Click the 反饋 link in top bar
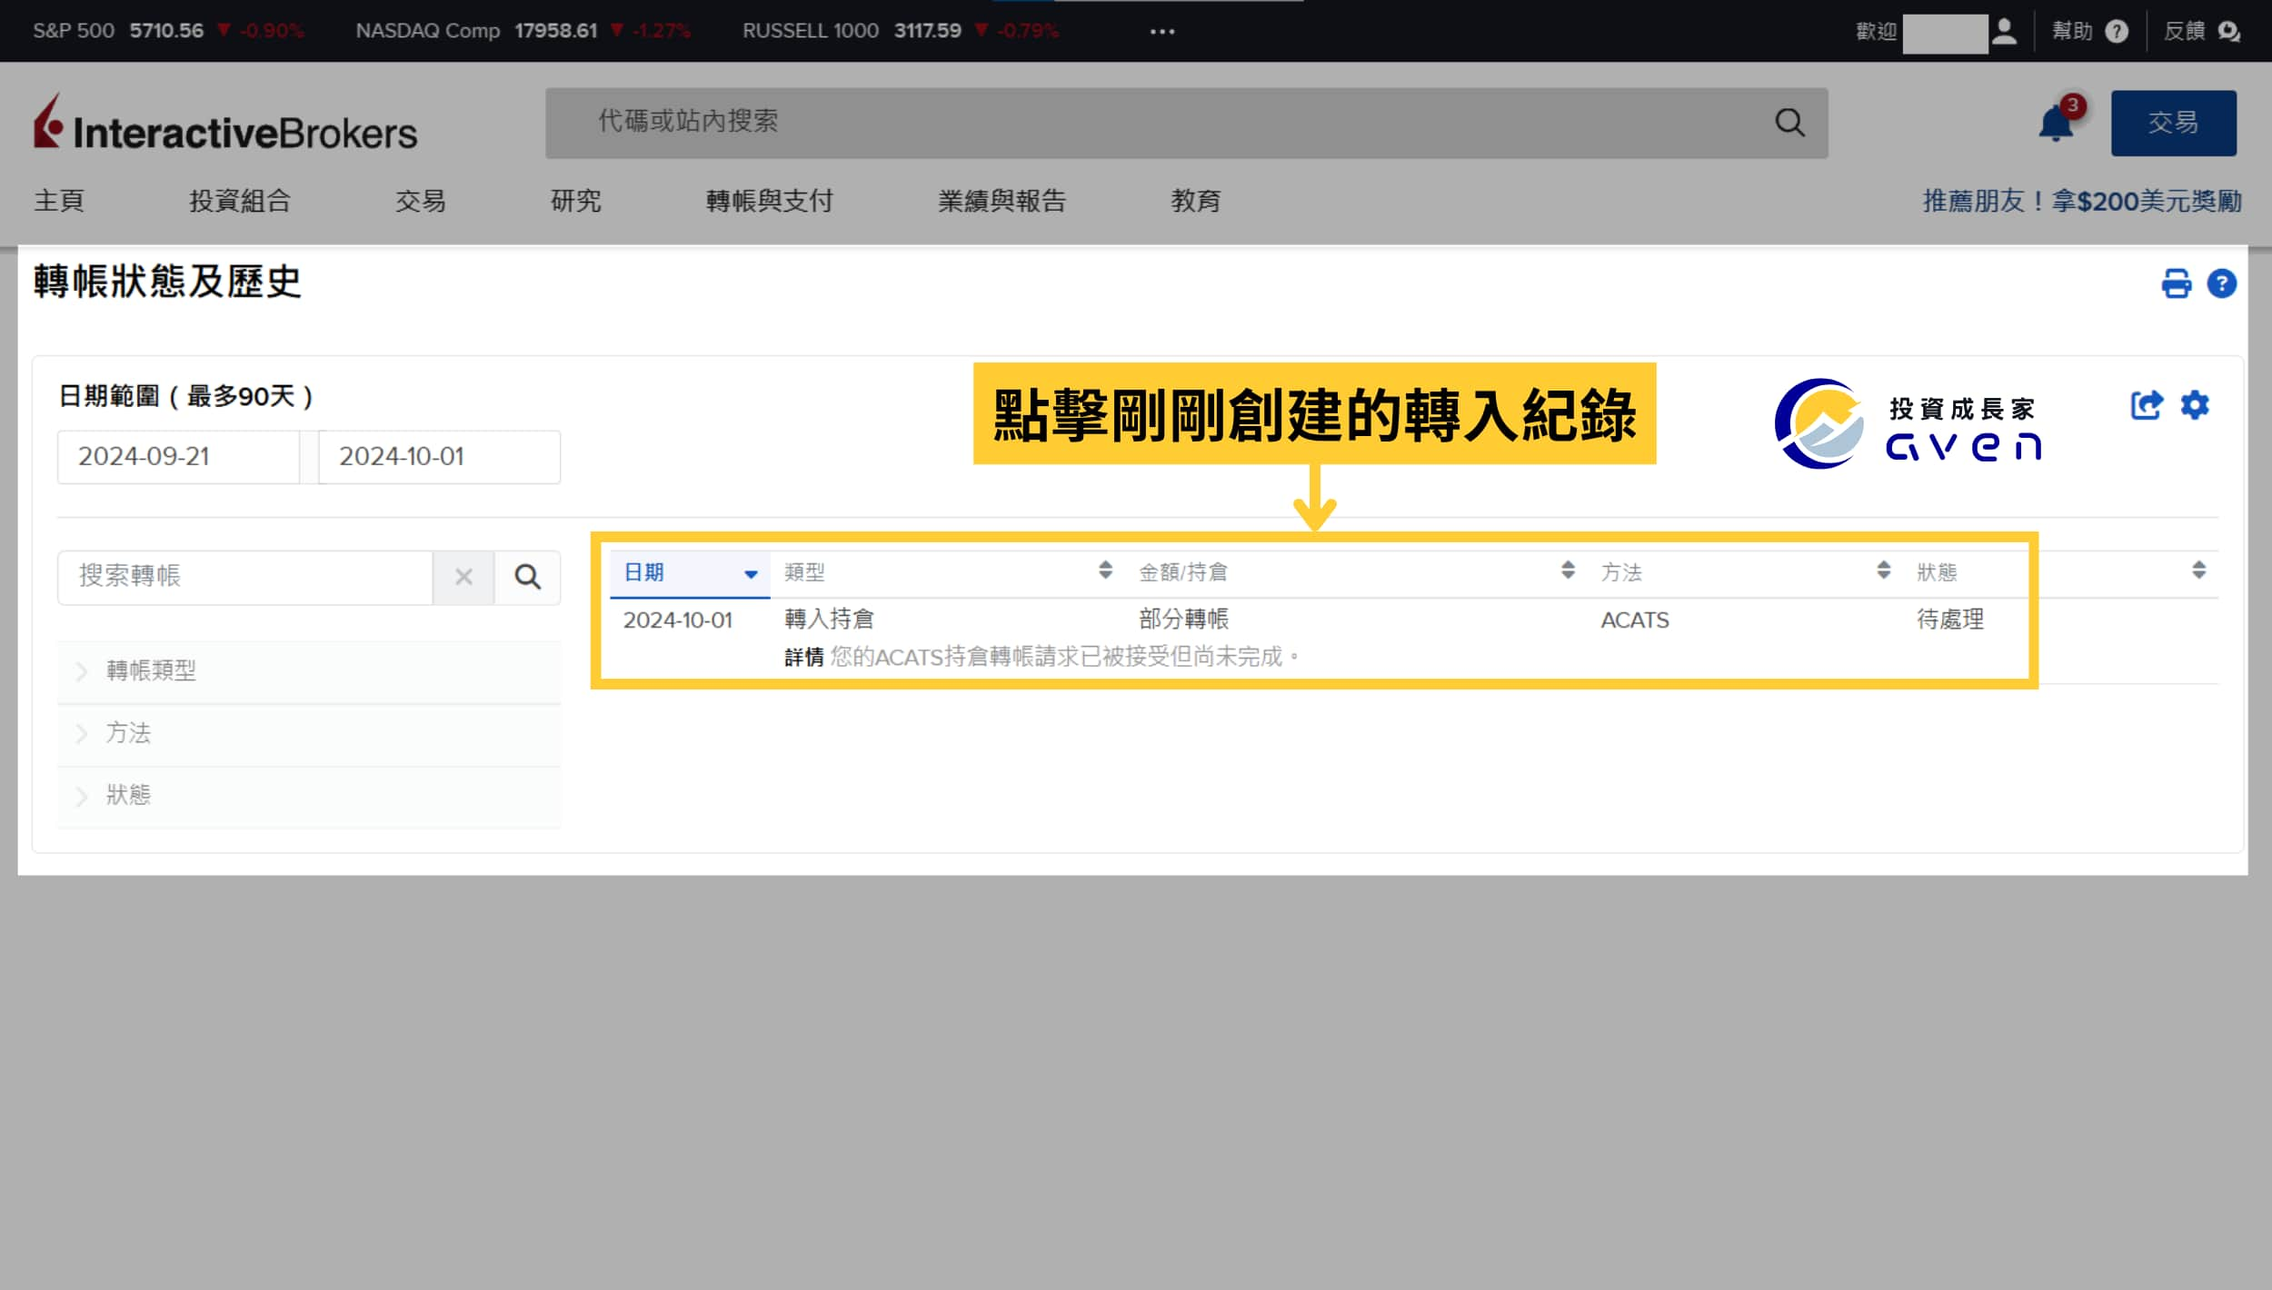This screenshot has height=1290, width=2272. pyautogui.click(x=2184, y=32)
